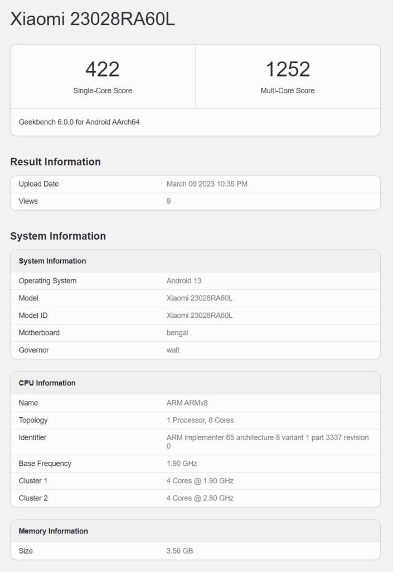
Task: Select the Android 13 value
Action: tap(184, 281)
